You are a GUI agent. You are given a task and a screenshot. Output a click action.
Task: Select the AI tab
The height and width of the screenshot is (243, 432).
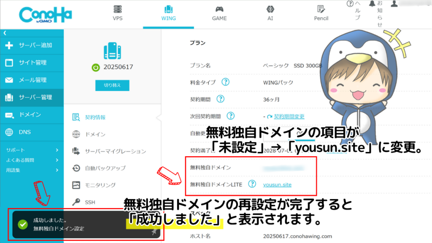point(270,13)
